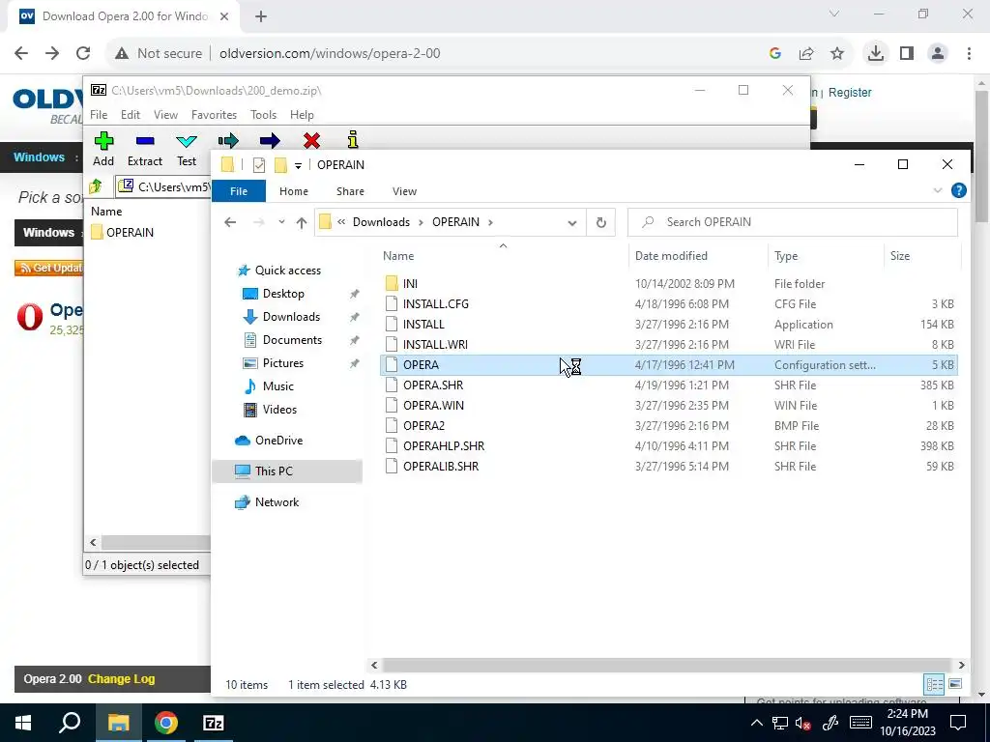Image resolution: width=990 pixels, height=742 pixels.
Task: Open Help menu in 7-Zip
Action: click(x=302, y=115)
